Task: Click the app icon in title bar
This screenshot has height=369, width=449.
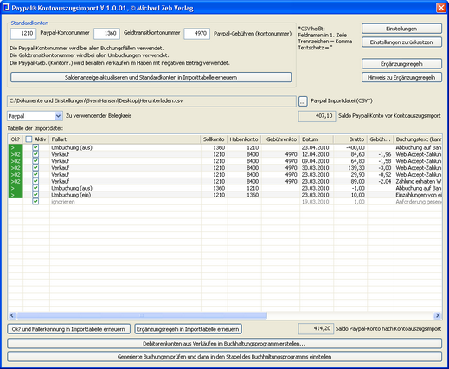Action: (x=6, y=7)
